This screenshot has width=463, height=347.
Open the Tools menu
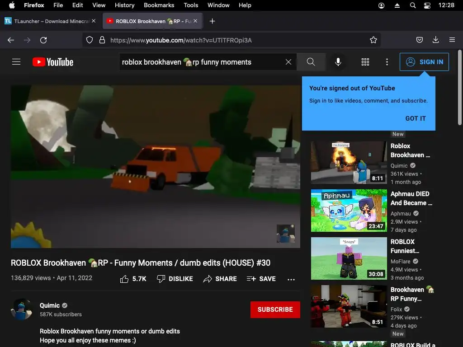(191, 5)
